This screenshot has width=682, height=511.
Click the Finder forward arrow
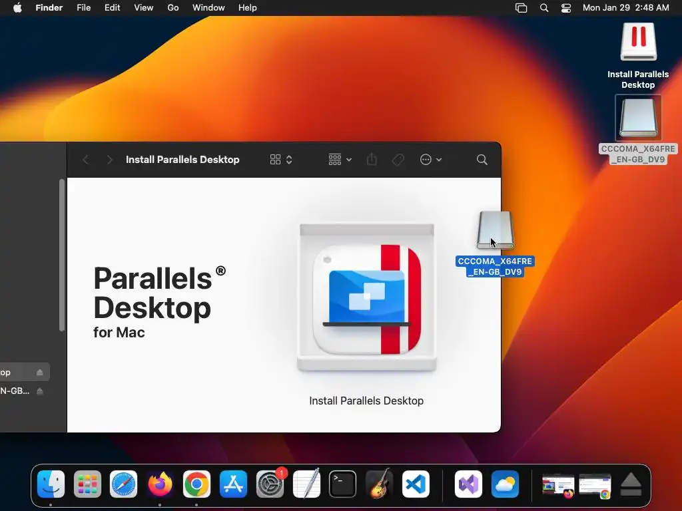[109, 160]
